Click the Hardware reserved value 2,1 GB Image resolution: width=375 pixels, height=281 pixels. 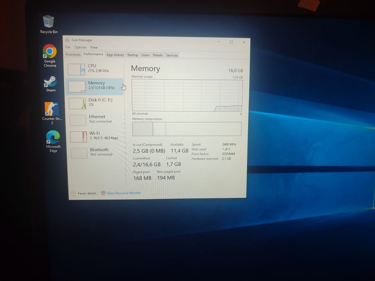coord(226,159)
